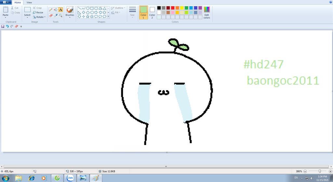Open Zalo from the taskbar

(70, 178)
